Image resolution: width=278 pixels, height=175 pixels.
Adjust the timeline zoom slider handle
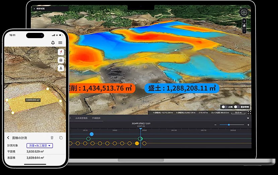click(x=229, y=125)
